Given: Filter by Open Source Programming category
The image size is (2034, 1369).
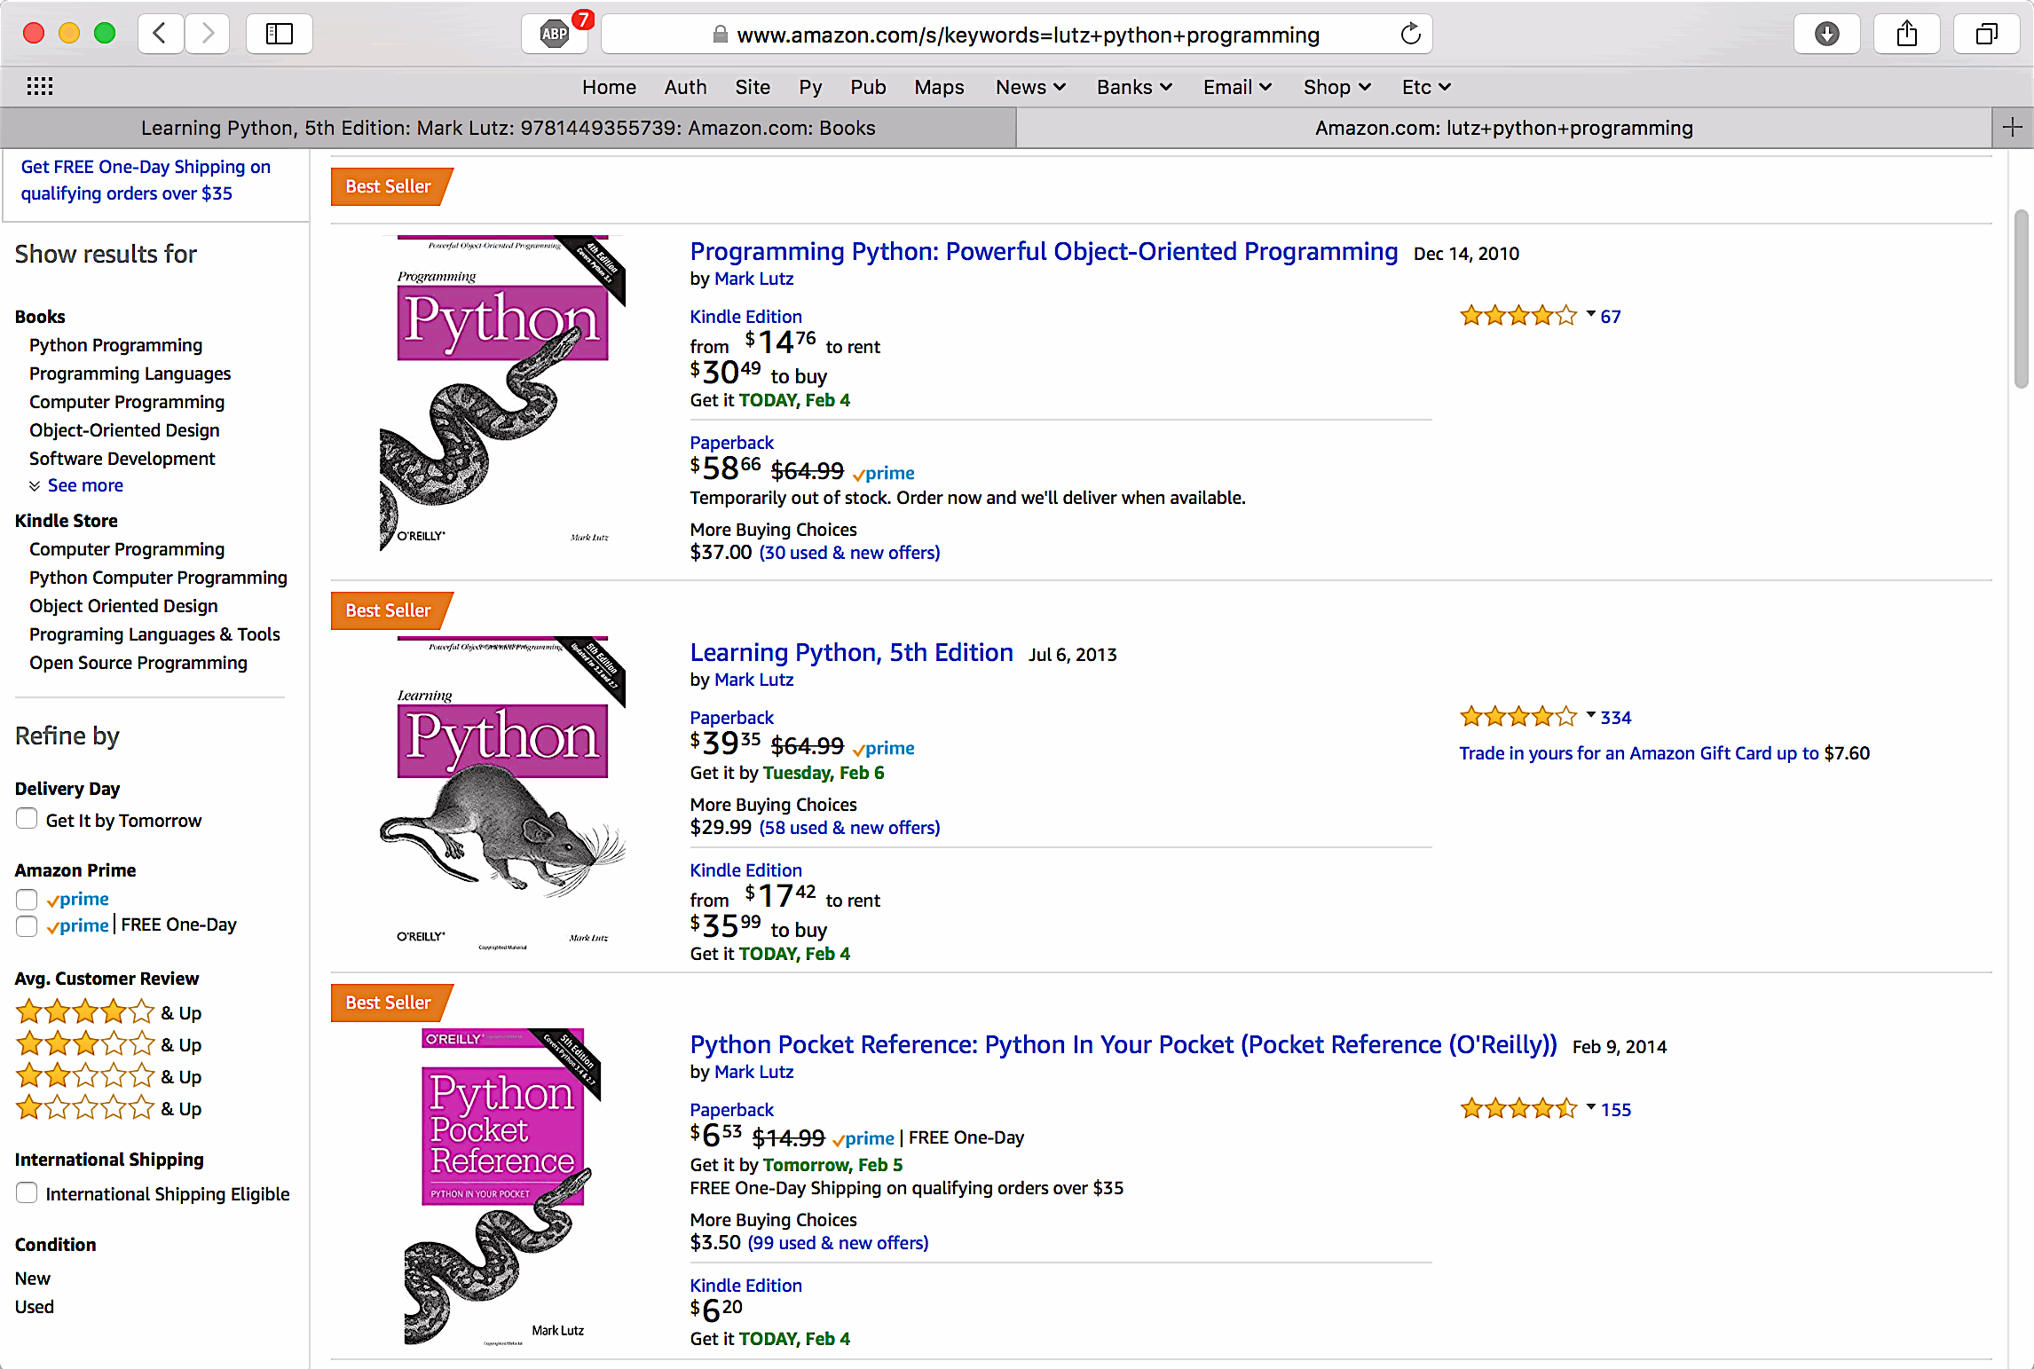Looking at the screenshot, I should (x=138, y=663).
